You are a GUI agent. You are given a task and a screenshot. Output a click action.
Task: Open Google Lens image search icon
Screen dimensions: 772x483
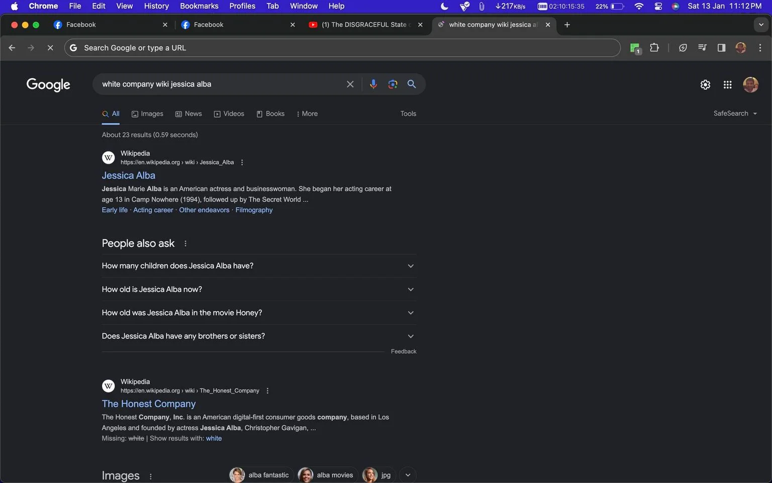(x=393, y=84)
